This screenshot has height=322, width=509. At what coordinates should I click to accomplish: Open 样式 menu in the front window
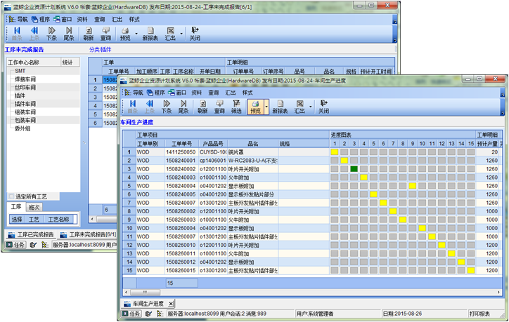247,93
